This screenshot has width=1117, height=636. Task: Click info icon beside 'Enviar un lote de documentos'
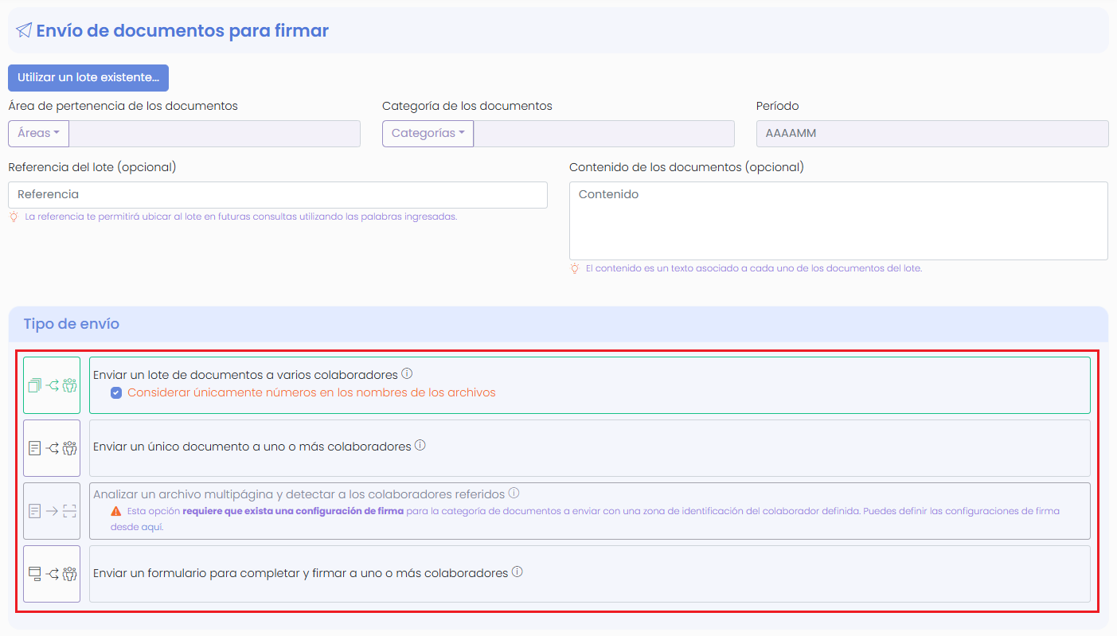[407, 373]
